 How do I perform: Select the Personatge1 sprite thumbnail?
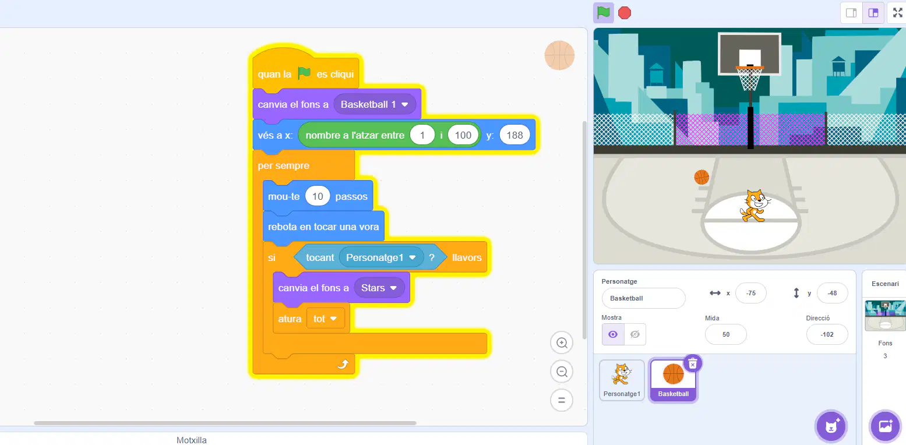(622, 380)
